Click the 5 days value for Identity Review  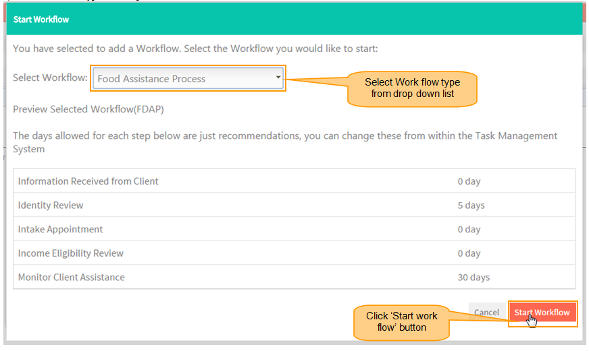coord(471,205)
